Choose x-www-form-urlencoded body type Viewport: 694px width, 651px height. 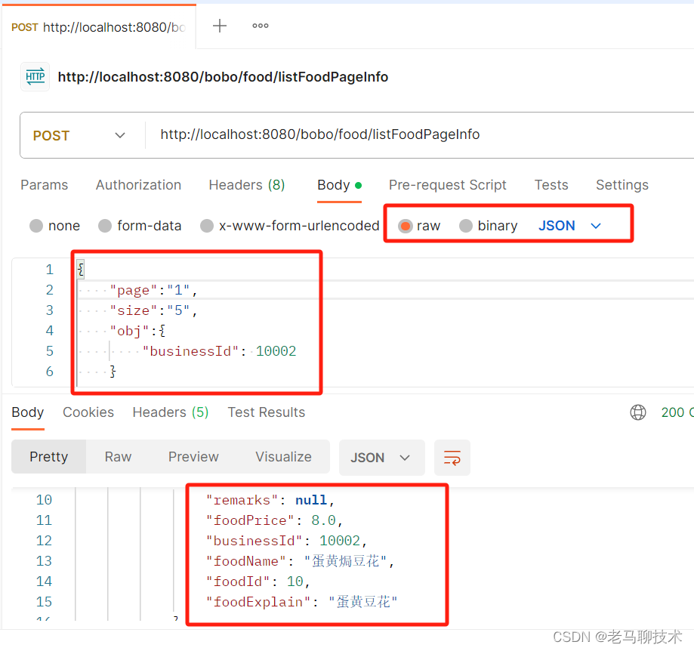207,225
